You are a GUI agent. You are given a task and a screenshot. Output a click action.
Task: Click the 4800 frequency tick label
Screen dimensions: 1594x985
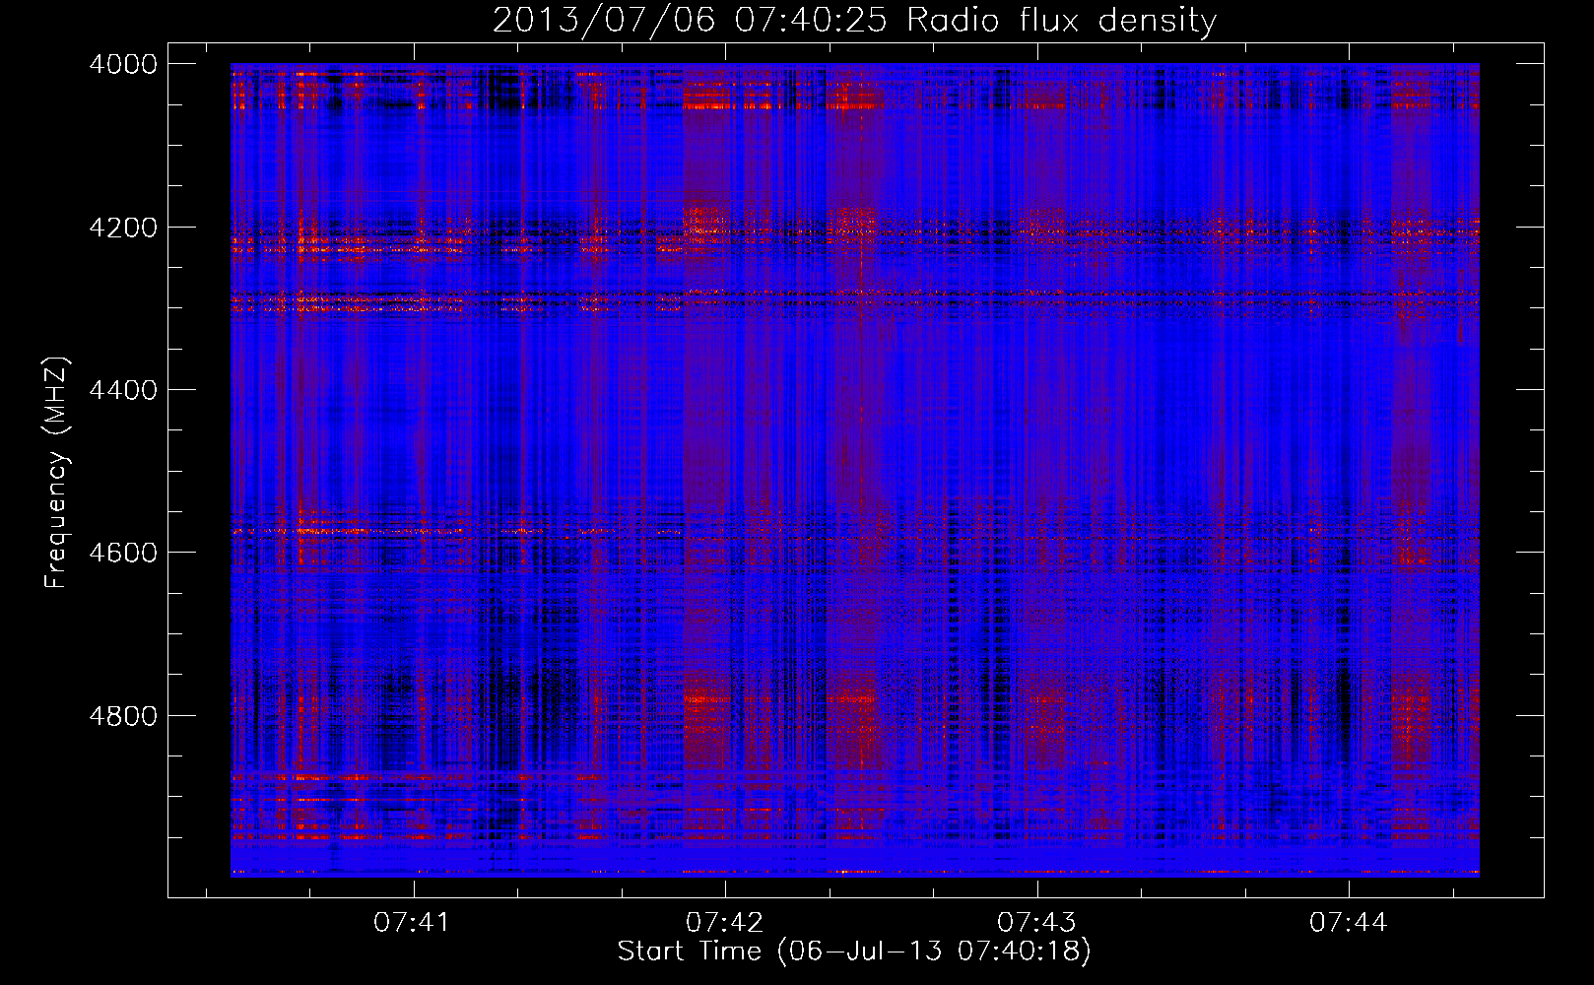tap(123, 716)
